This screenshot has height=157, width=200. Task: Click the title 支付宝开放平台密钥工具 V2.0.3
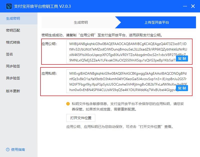42,6
